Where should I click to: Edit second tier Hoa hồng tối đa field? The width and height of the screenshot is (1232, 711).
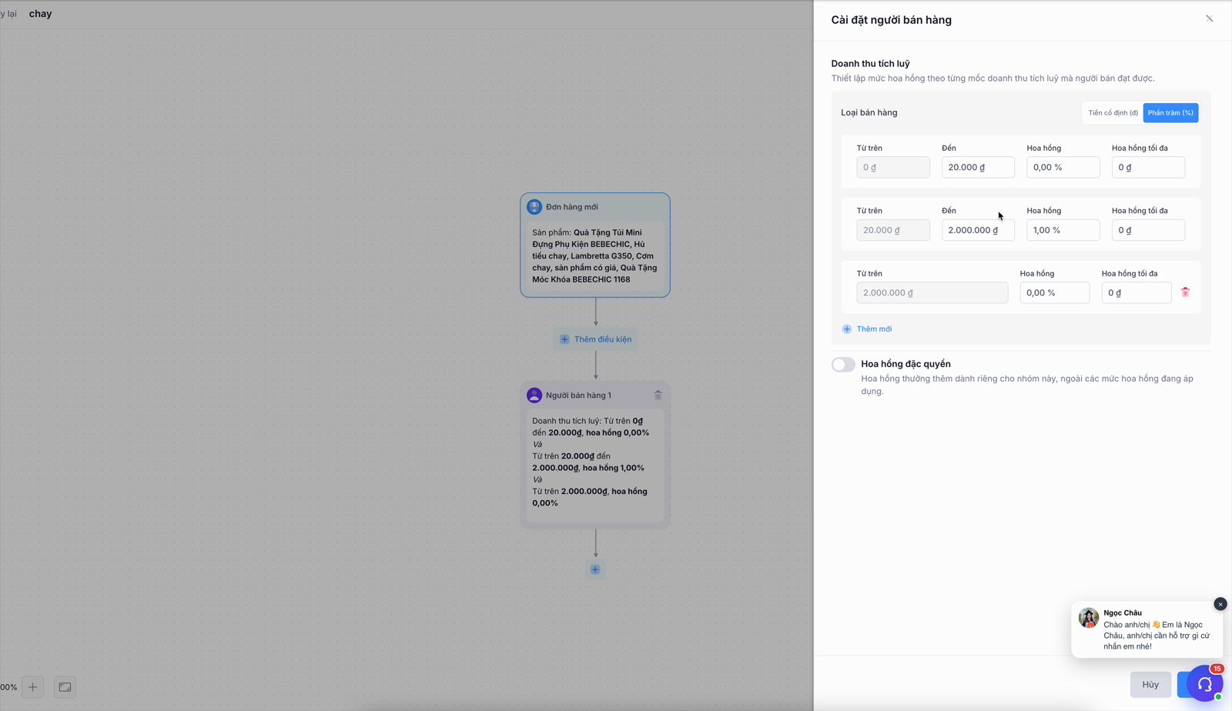coord(1148,230)
